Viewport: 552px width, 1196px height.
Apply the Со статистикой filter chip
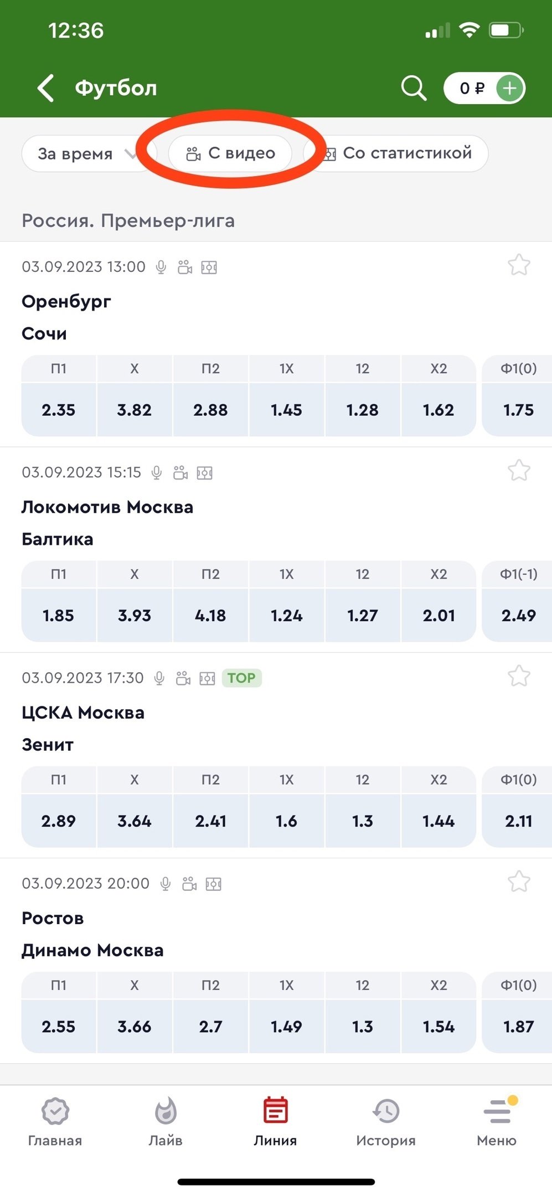[399, 153]
